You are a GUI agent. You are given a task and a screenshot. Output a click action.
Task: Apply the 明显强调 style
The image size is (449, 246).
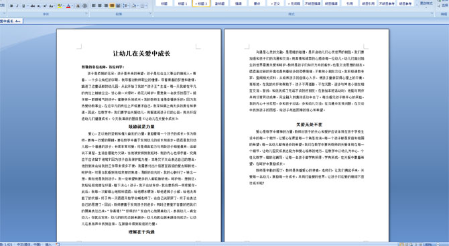(x=331, y=3)
